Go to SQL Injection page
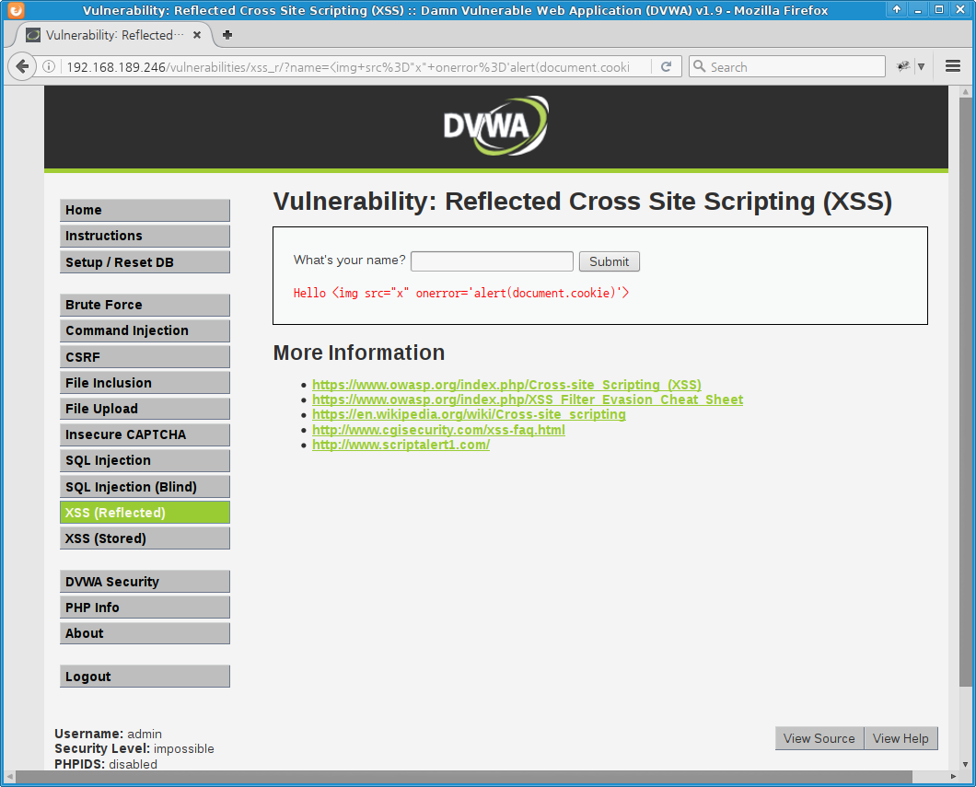Screen dimensions: 976x787 tap(145, 460)
